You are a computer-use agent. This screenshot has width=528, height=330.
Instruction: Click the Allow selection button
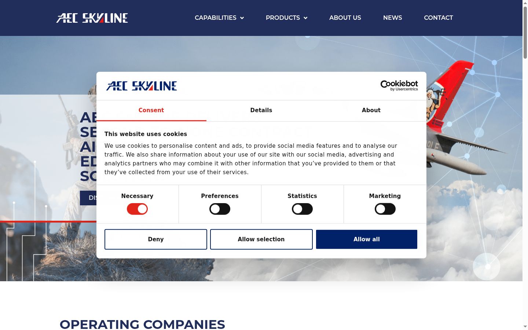coord(261,239)
